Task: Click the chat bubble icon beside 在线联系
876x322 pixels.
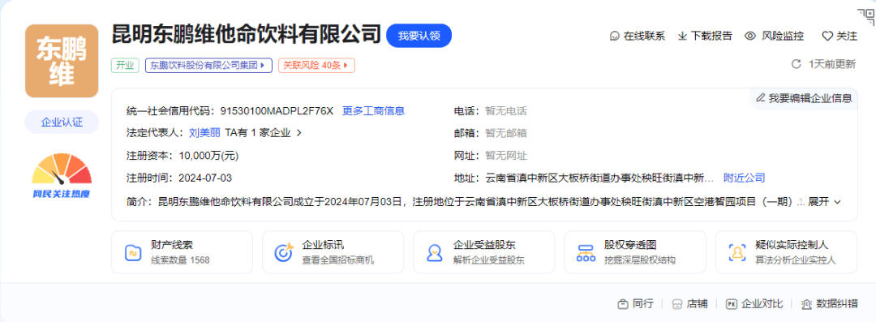Action: point(615,36)
